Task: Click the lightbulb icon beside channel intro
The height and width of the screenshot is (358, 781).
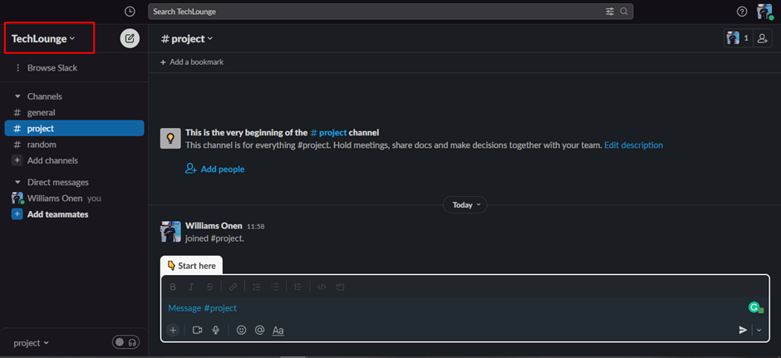Action: (169, 139)
